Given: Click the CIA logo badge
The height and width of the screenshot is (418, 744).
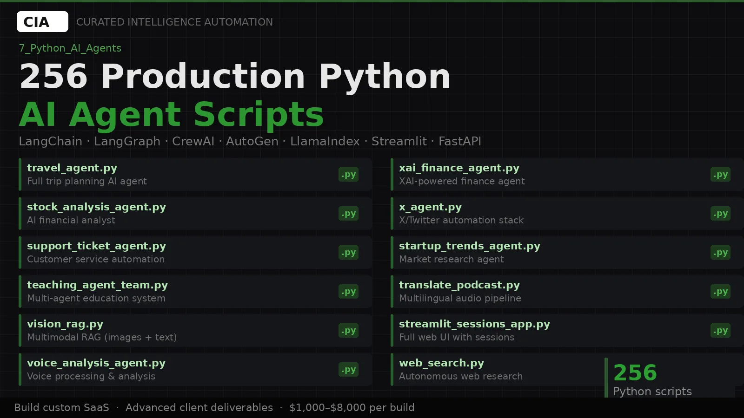Looking at the screenshot, I should click(x=42, y=22).
